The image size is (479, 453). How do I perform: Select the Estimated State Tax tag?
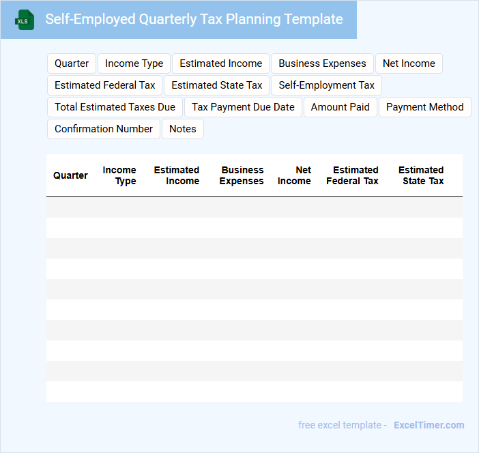pyautogui.click(x=217, y=85)
